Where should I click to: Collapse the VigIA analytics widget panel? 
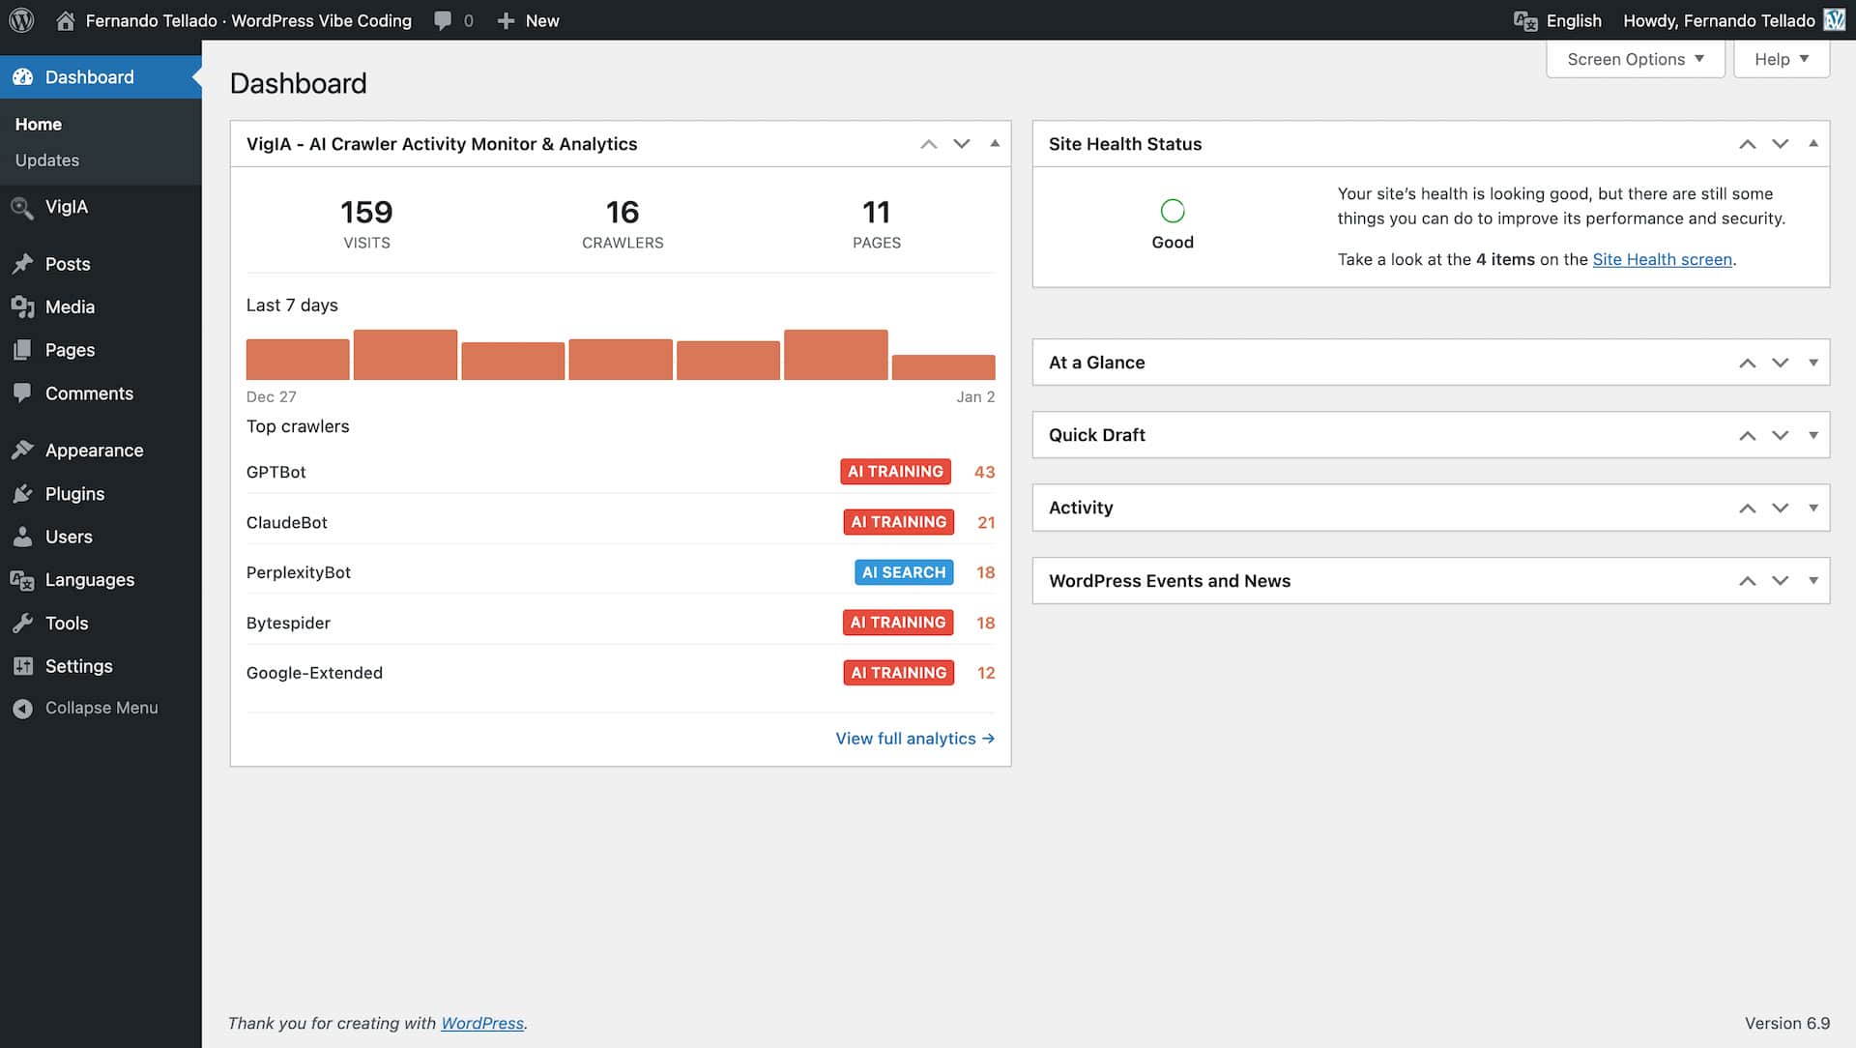tap(995, 143)
